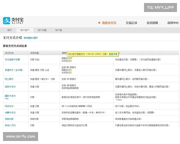The width and height of the screenshot is (180, 144).
Task: Select the 账户资产 tab
Action: tap(25, 30)
